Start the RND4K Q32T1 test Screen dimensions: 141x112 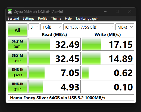pyautogui.click(x=18, y=72)
